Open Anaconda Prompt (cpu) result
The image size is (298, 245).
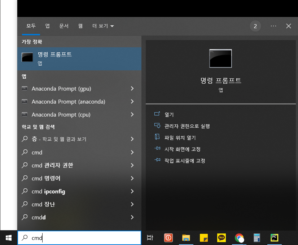tap(79, 114)
